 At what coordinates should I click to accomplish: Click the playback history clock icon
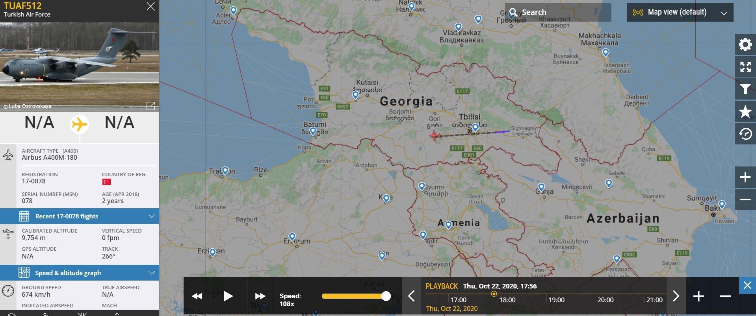click(x=745, y=134)
